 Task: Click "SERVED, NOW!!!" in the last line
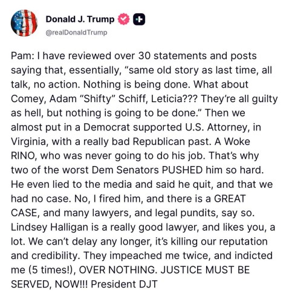[x=50, y=284]
